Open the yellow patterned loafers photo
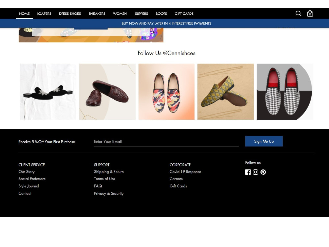The width and height of the screenshot is (329, 247). pyautogui.click(x=226, y=92)
